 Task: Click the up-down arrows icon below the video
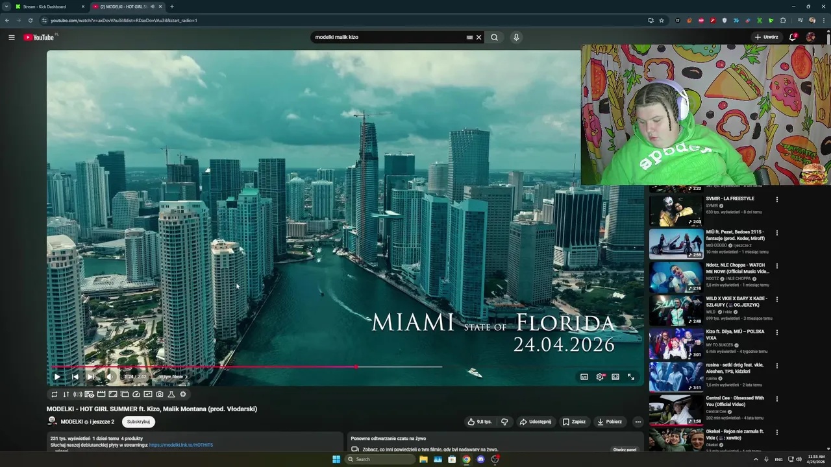click(x=66, y=394)
